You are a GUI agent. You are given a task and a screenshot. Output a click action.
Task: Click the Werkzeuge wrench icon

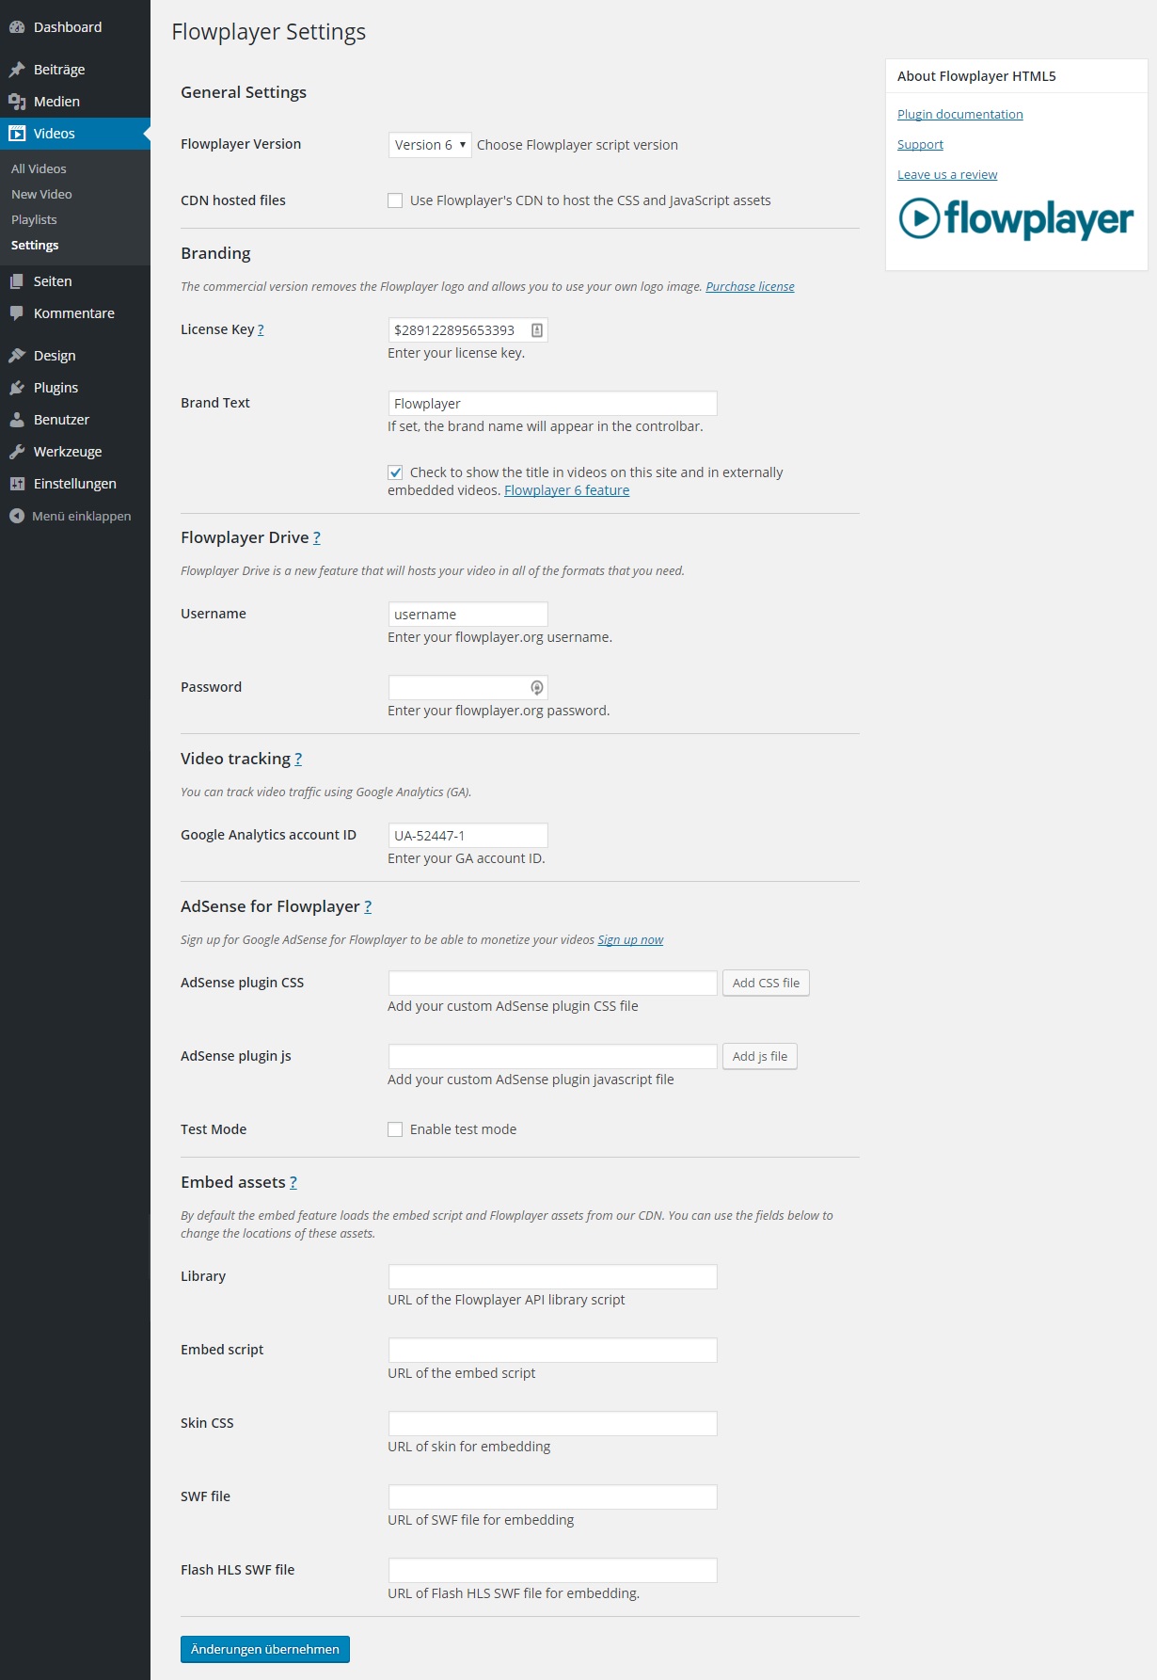(x=17, y=452)
